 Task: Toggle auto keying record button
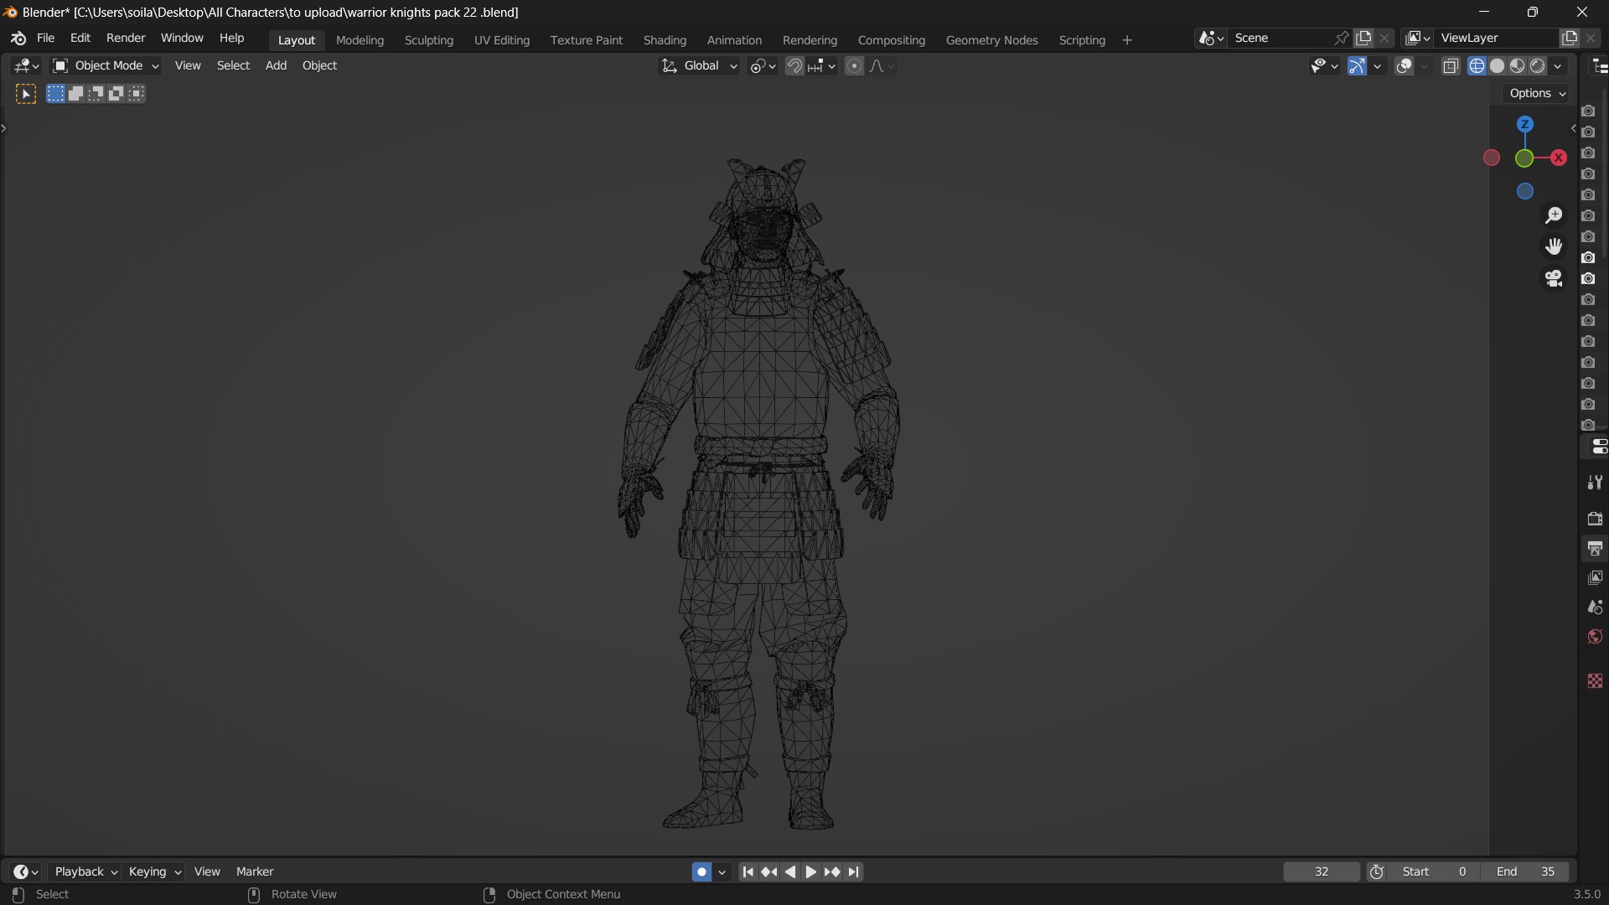click(x=701, y=871)
